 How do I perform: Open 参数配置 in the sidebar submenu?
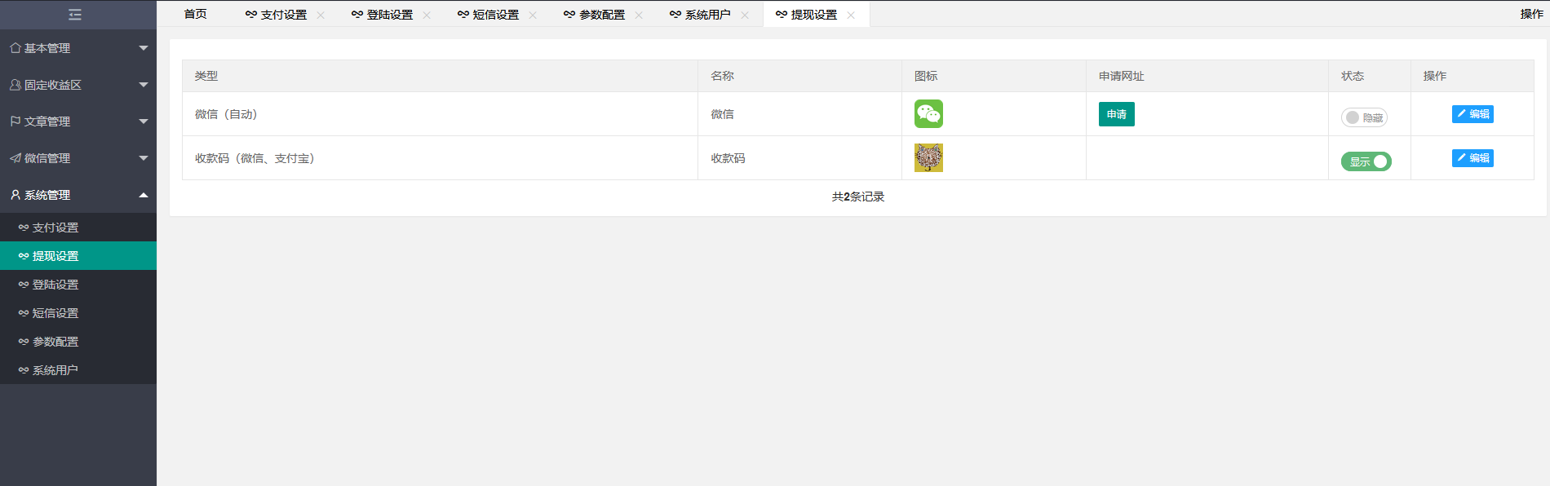pyautogui.click(x=55, y=342)
